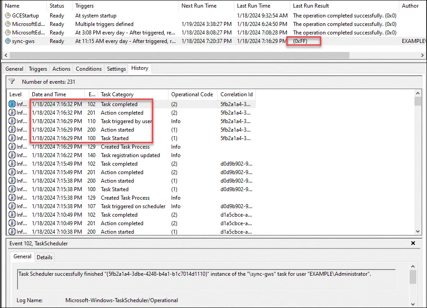Viewport: 427px width, 308px height.
Task: Click up arrow of event detail scrollbar
Action: [x=413, y=267]
